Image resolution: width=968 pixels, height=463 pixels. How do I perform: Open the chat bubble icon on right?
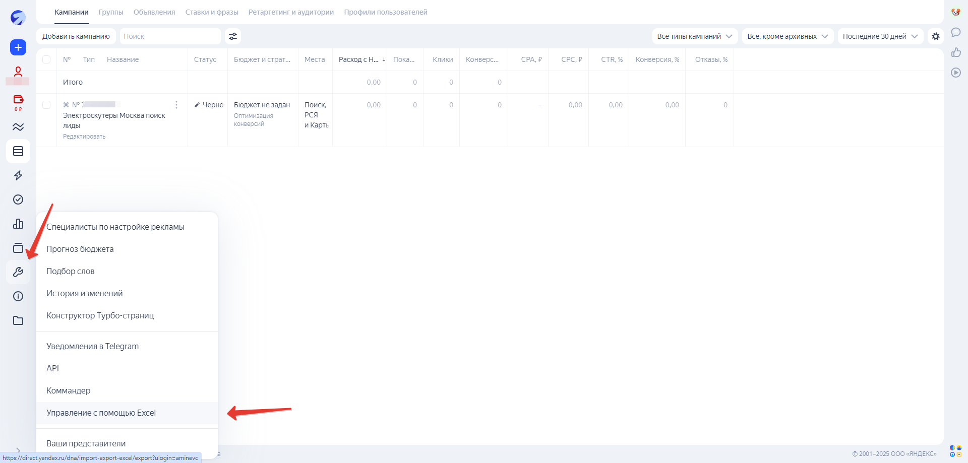(955, 32)
